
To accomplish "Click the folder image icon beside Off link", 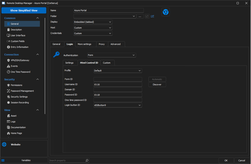I will tap(147, 16).
